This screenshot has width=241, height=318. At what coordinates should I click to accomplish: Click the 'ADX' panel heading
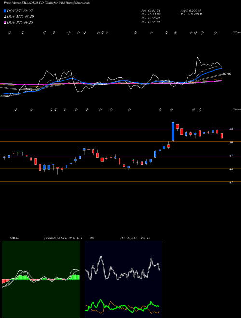(x=92, y=238)
